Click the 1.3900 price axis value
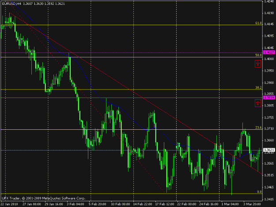Screen dimensions: 276x207 269,83
